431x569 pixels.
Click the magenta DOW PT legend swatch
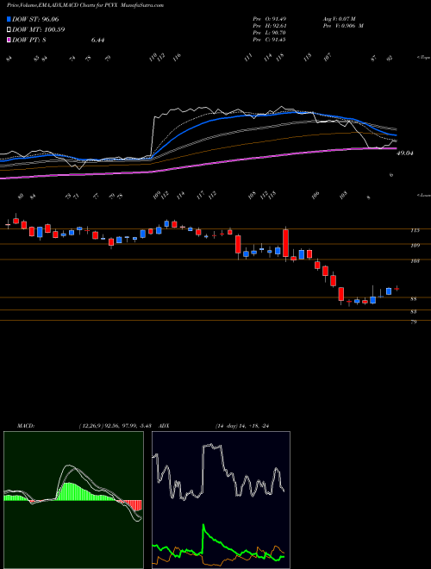[x=9, y=40]
